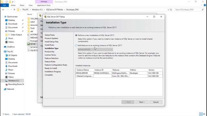
Task: Click the Version column header
Action: 155,70
